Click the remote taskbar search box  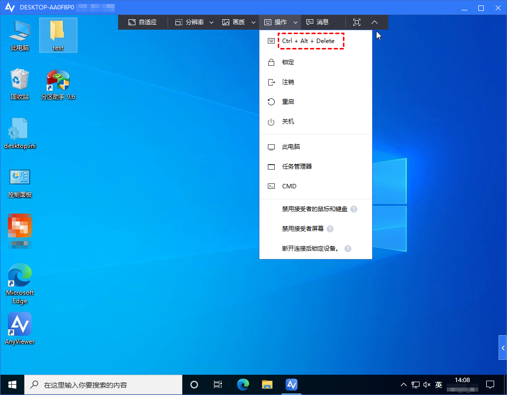click(104, 385)
